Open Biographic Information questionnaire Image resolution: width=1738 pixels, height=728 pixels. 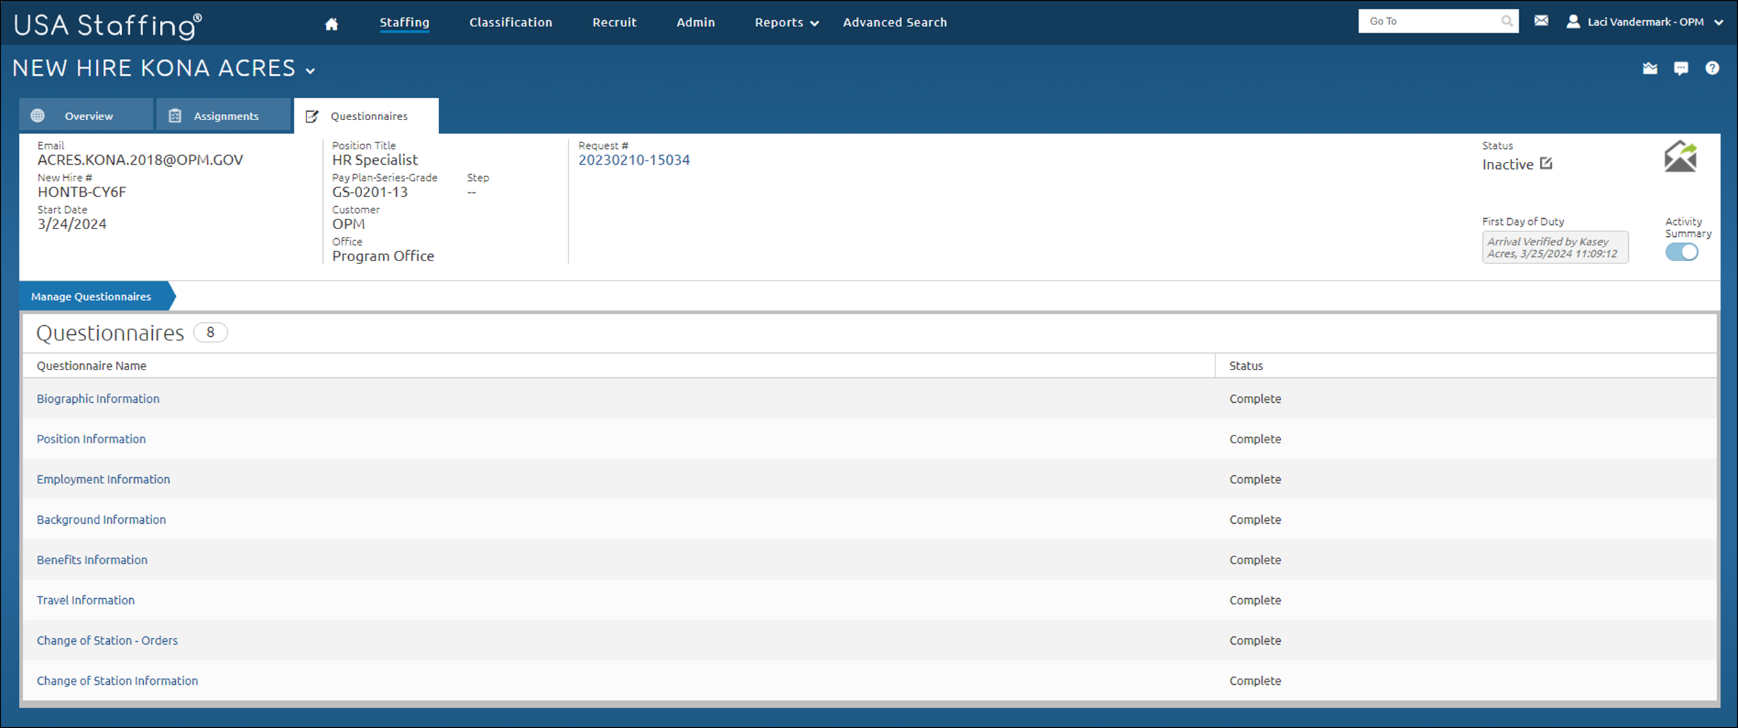point(98,399)
